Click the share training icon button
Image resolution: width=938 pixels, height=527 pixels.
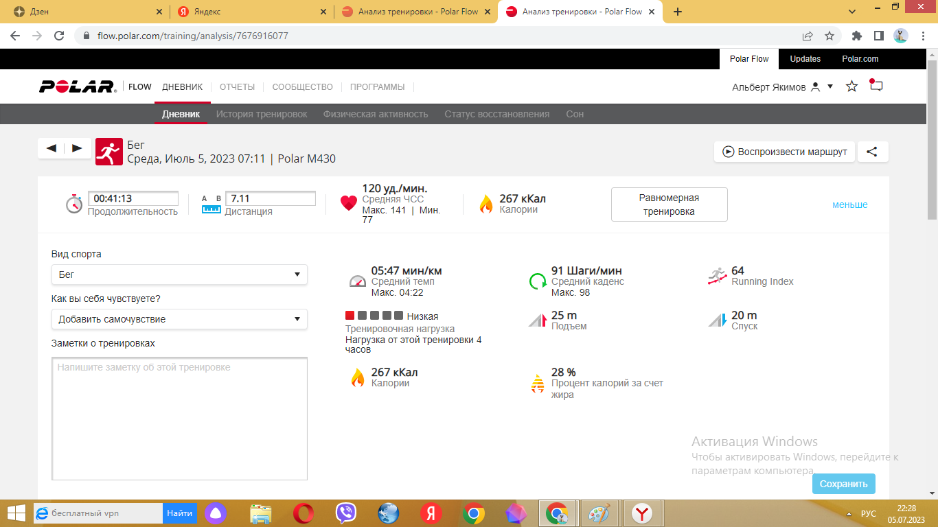(872, 152)
